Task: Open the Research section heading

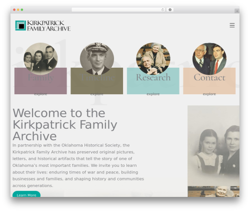Action: [153, 77]
